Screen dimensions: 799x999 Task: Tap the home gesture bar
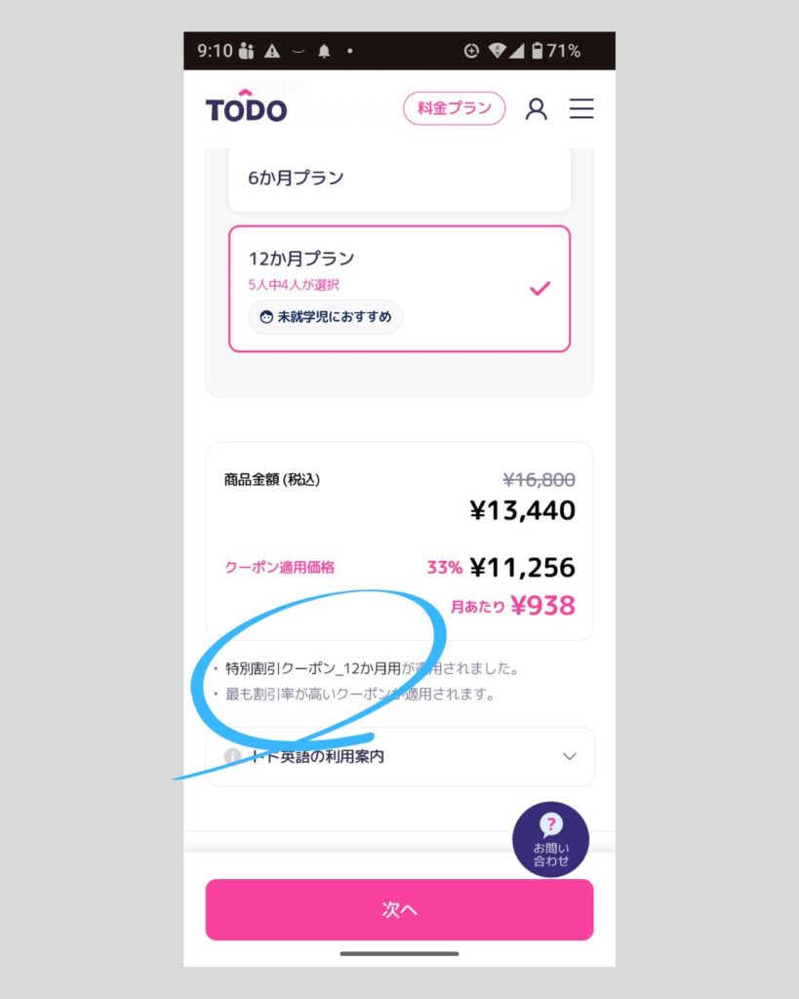tap(399, 953)
